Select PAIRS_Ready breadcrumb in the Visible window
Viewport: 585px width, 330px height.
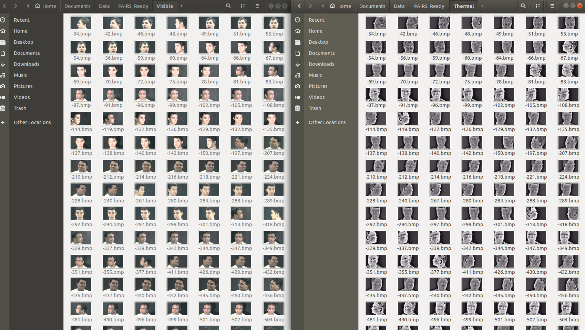[133, 6]
